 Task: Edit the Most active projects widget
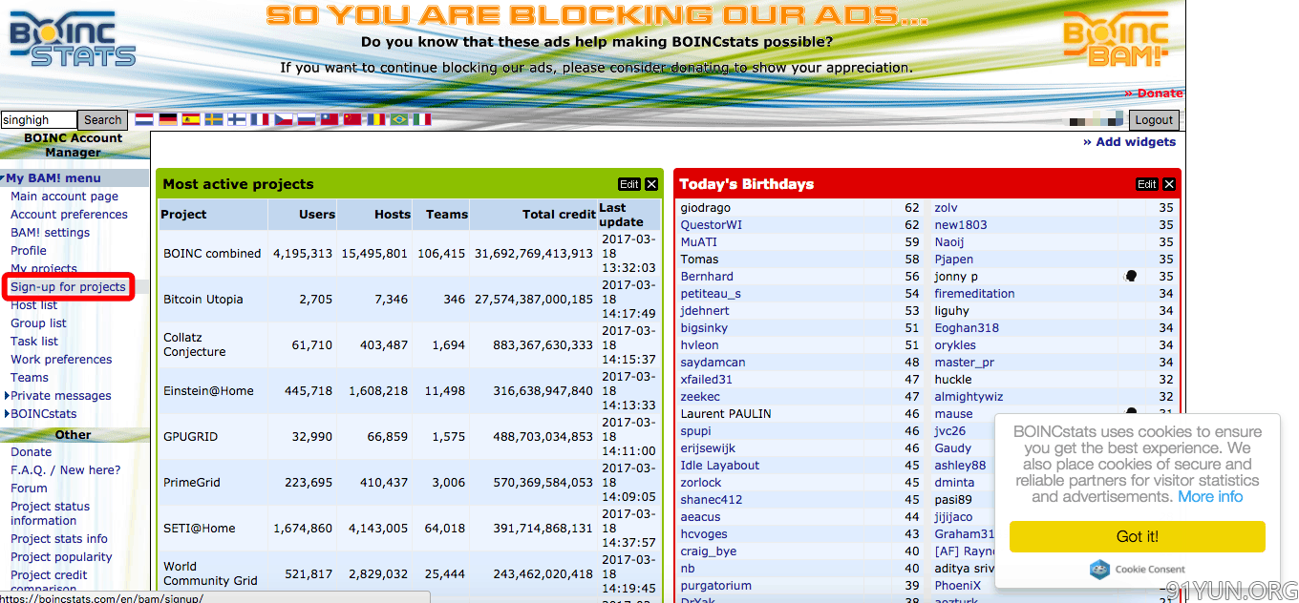[629, 184]
